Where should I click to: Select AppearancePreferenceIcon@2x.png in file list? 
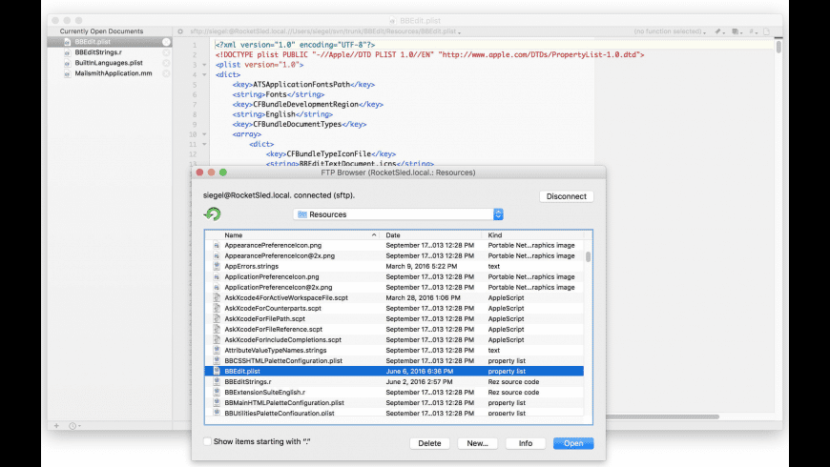point(394,256)
